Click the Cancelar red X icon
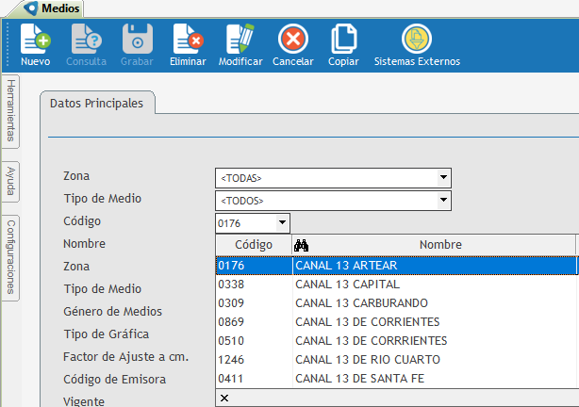The width and height of the screenshot is (579, 407). (x=292, y=40)
